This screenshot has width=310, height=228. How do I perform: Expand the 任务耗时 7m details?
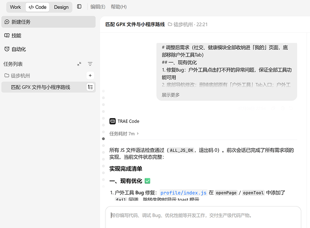124,134
